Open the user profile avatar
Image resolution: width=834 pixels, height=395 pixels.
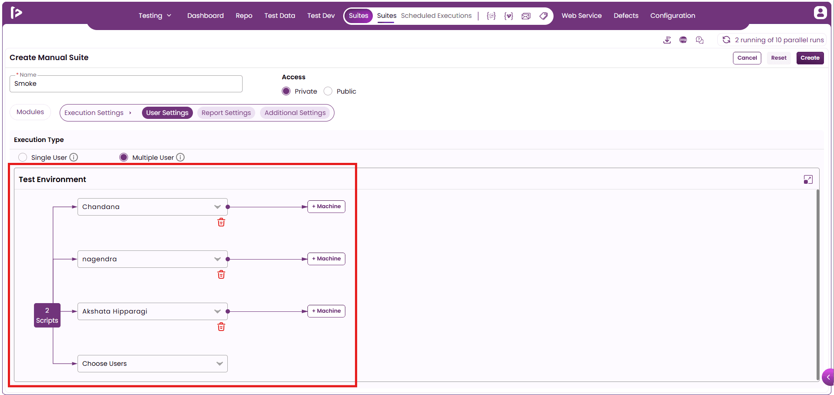point(820,13)
